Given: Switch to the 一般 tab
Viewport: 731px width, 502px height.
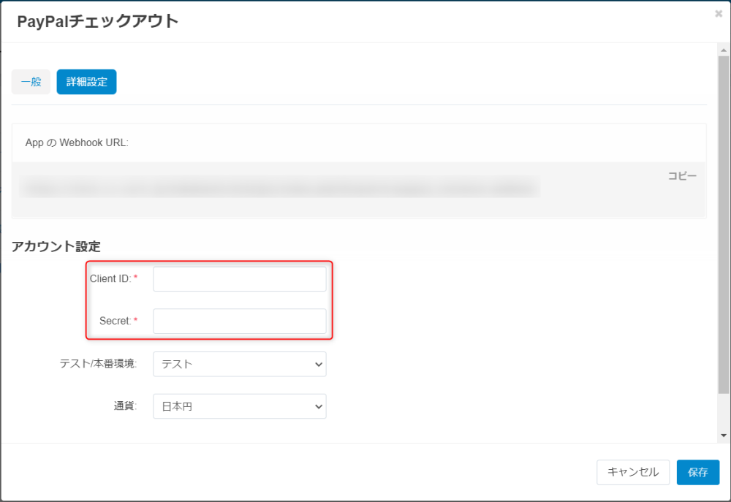Looking at the screenshot, I should tap(31, 82).
